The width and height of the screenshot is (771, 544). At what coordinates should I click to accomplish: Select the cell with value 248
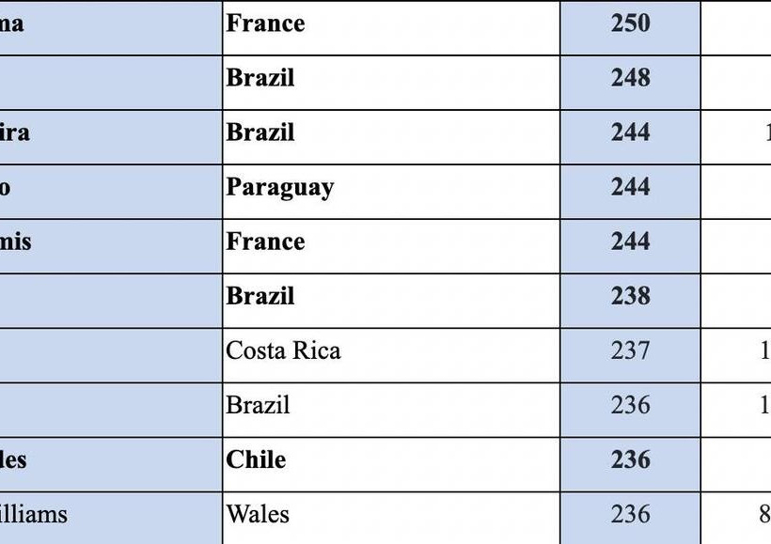[x=630, y=79]
